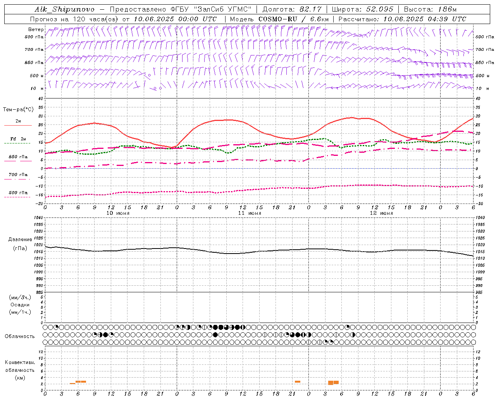This screenshot has width=496, height=397.
Task: Click the '850 гПа' temperature legend line sample
Action: click(x=18, y=161)
